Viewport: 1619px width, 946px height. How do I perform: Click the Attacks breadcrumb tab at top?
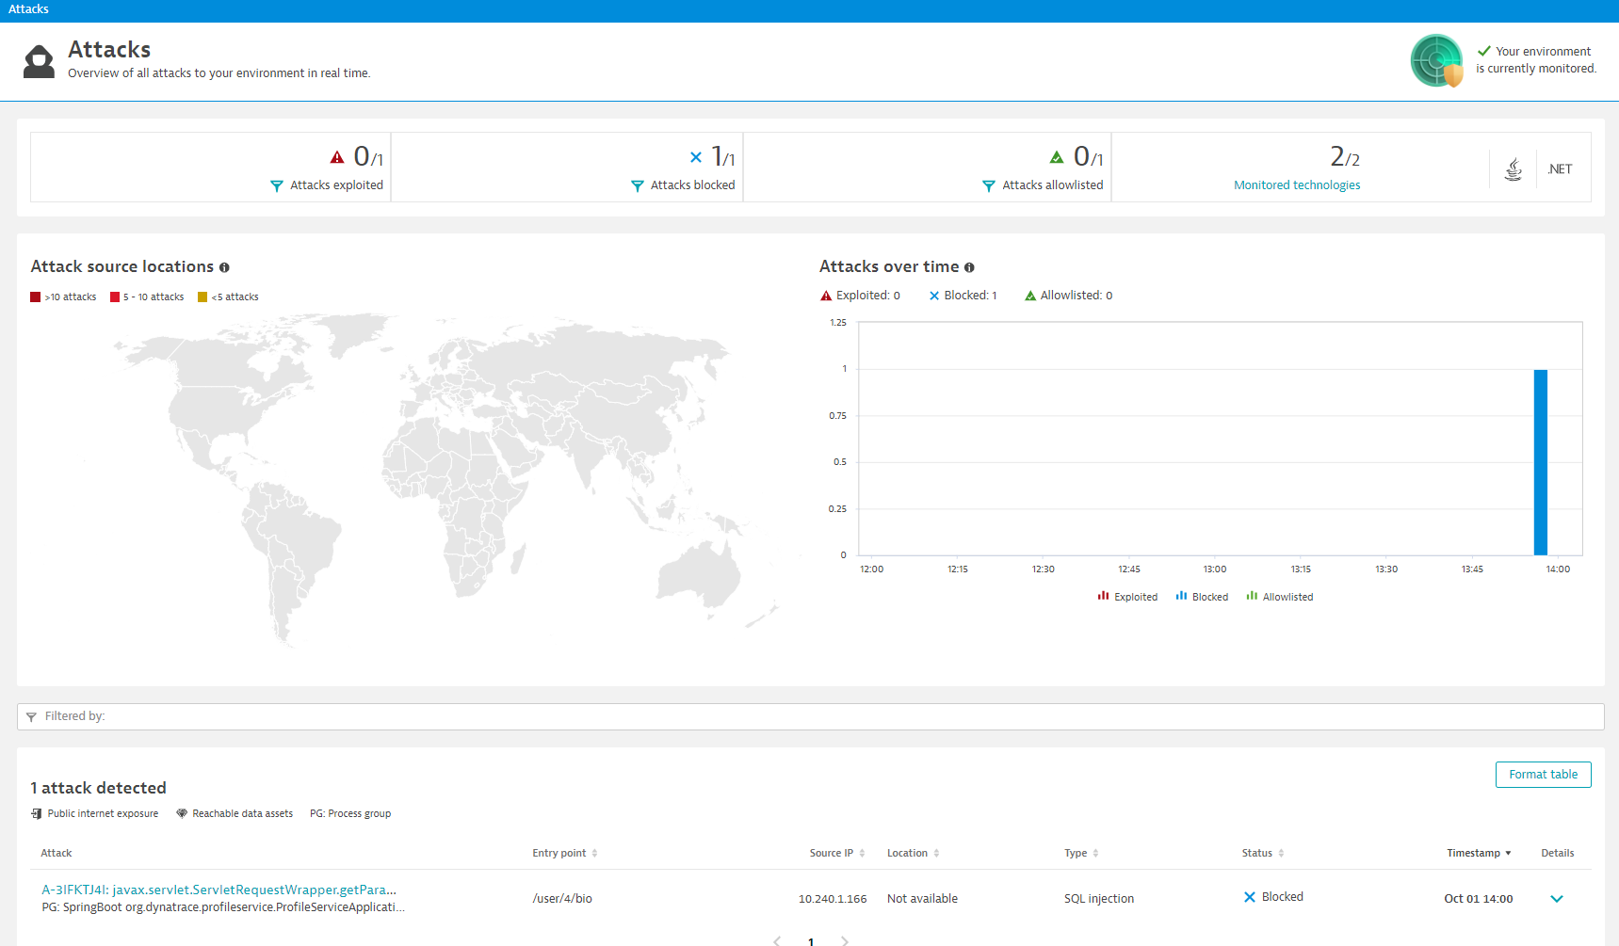pyautogui.click(x=28, y=9)
